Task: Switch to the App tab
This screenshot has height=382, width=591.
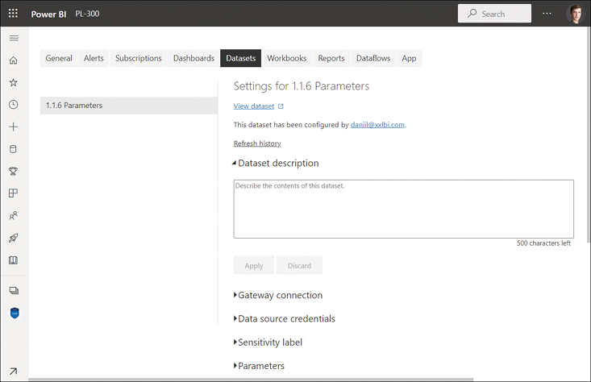Action: point(409,58)
